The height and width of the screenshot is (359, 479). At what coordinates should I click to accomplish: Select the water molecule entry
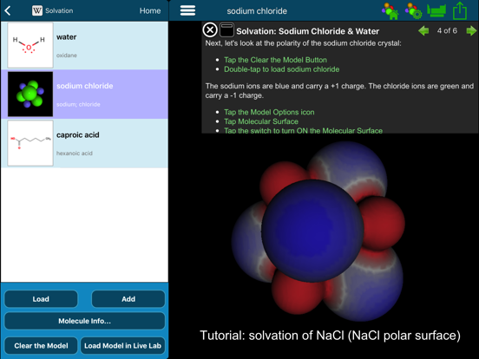(84, 45)
